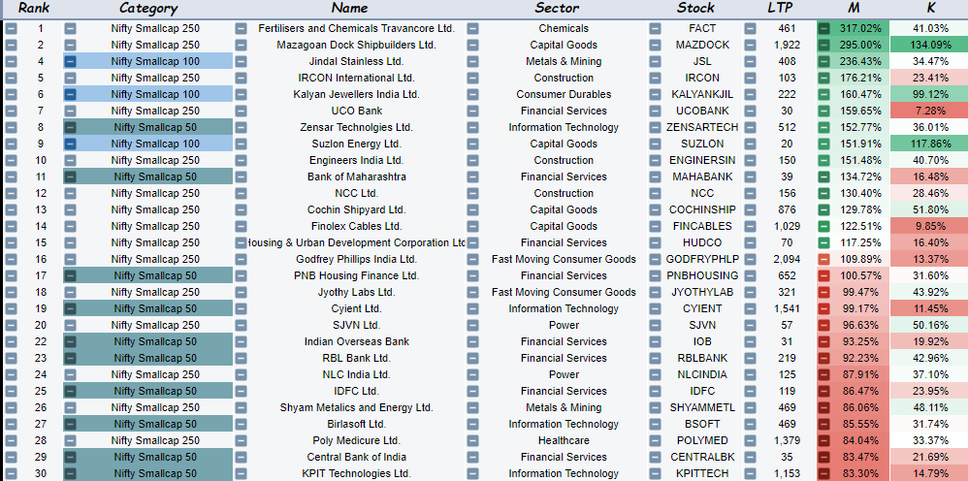Sort by the Stock column header
This screenshot has height=481, width=968.
pos(695,8)
